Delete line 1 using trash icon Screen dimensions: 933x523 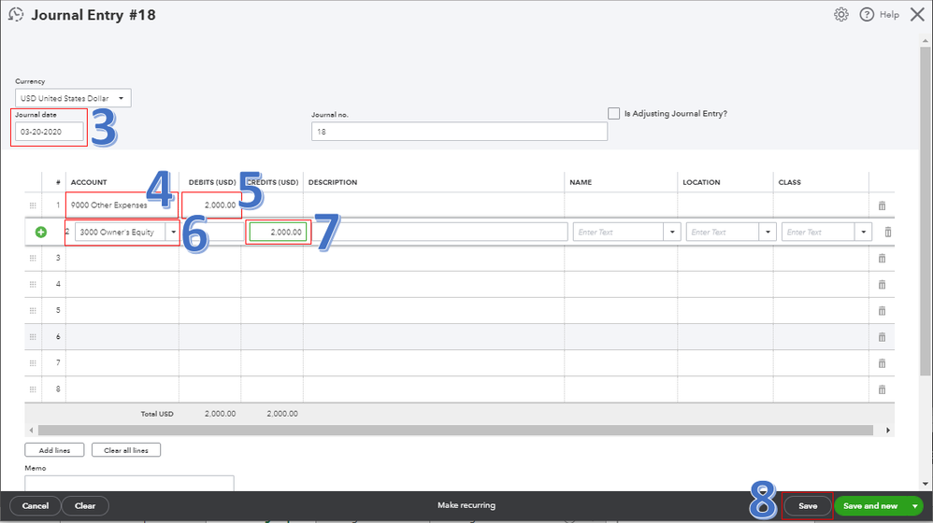coord(882,205)
